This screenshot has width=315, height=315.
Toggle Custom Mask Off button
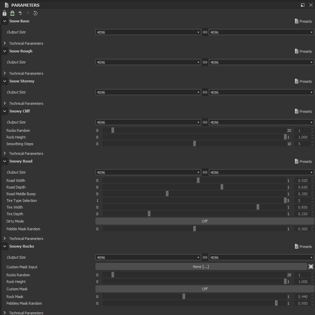point(205,289)
